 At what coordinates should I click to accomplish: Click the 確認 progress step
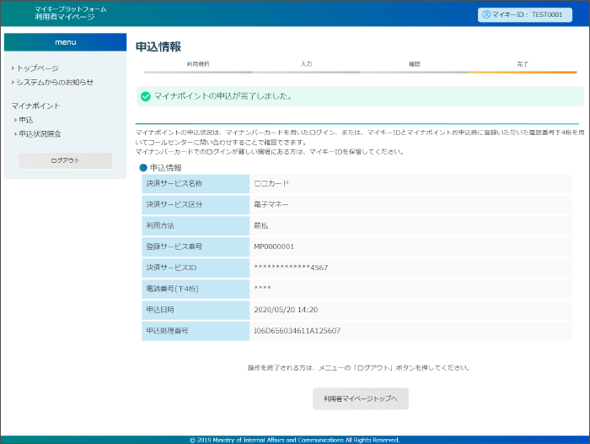pyautogui.click(x=415, y=64)
